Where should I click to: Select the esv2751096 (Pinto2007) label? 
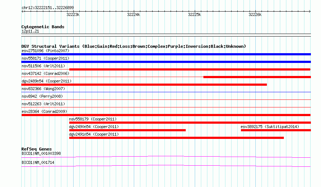click(x=45, y=51)
